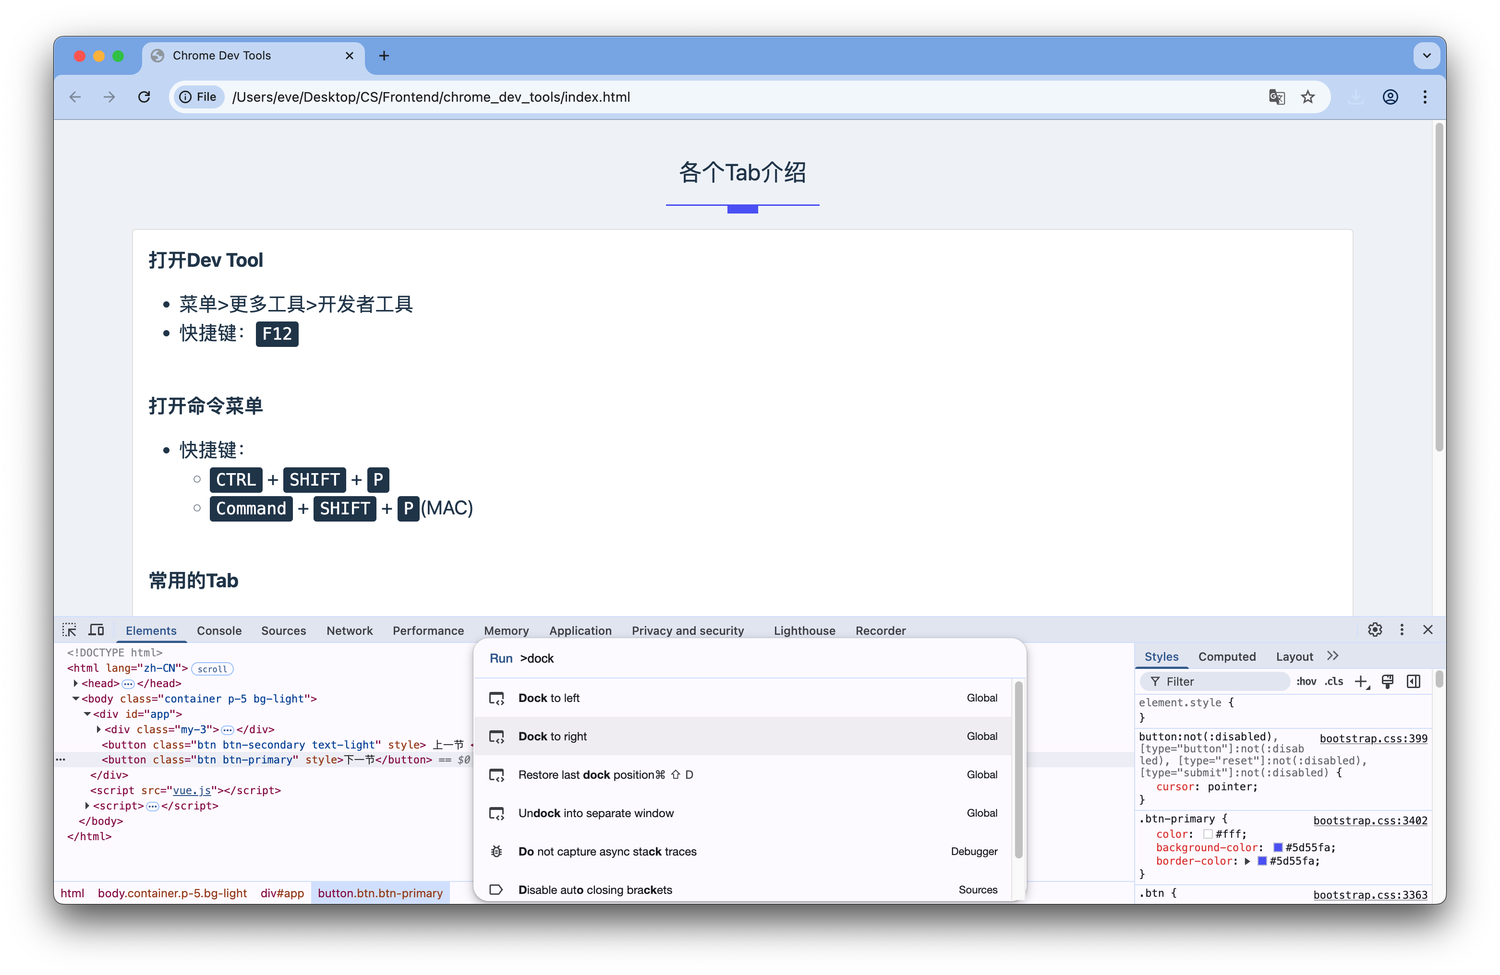Screen dimensions: 1500x975
Task: Activate the inspect element picker icon
Action: click(x=69, y=630)
